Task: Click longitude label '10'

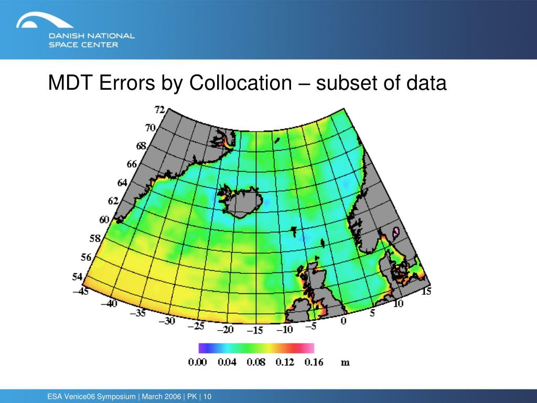Action: 399,303
